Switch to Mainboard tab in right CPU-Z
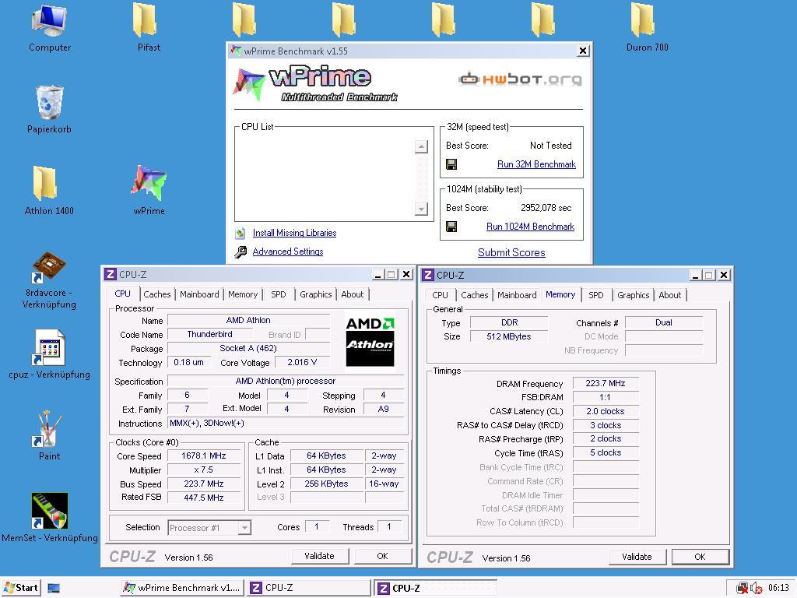 [517, 295]
